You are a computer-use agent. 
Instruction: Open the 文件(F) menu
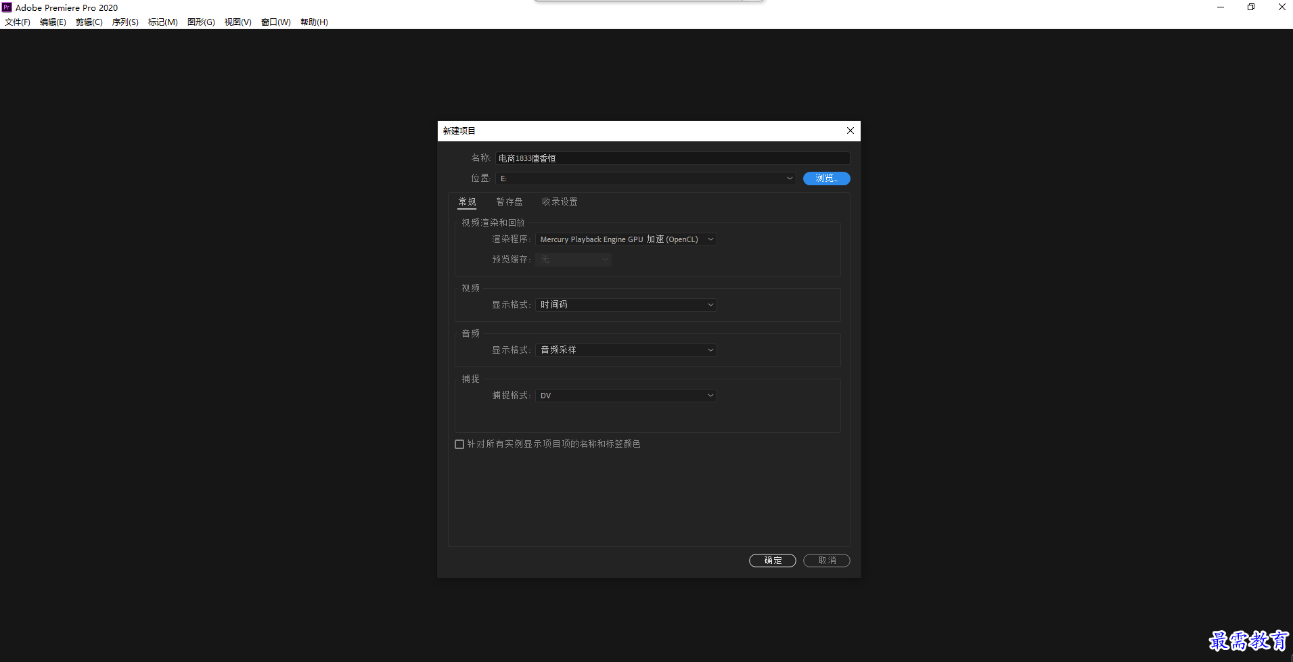18,22
